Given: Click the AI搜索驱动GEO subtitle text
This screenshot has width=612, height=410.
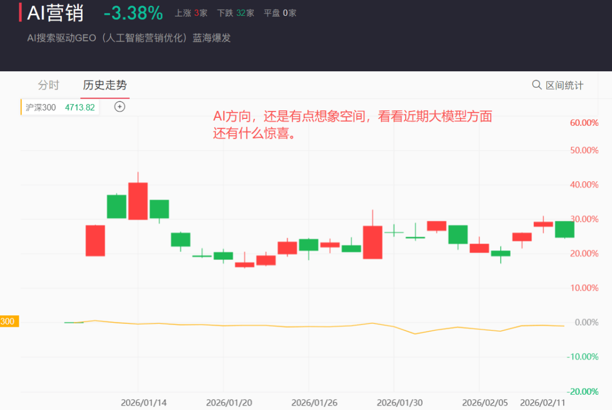Looking at the screenshot, I should 129,38.
